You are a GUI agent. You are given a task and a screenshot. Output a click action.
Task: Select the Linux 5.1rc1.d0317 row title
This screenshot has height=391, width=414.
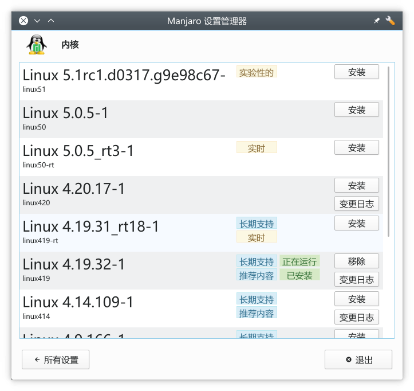point(124,75)
